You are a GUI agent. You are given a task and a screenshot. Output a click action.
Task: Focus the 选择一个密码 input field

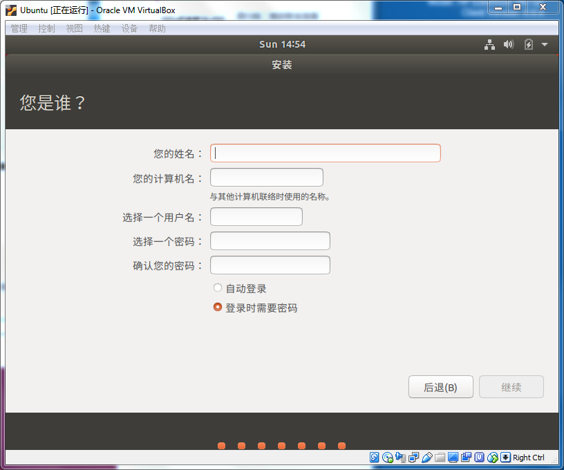[270, 241]
